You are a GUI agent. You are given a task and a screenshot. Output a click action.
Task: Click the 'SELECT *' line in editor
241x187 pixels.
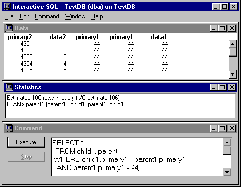[x=68, y=143]
